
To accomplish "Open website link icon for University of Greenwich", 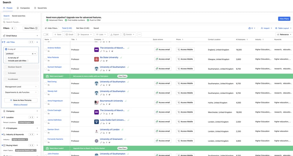I will (101, 142).
